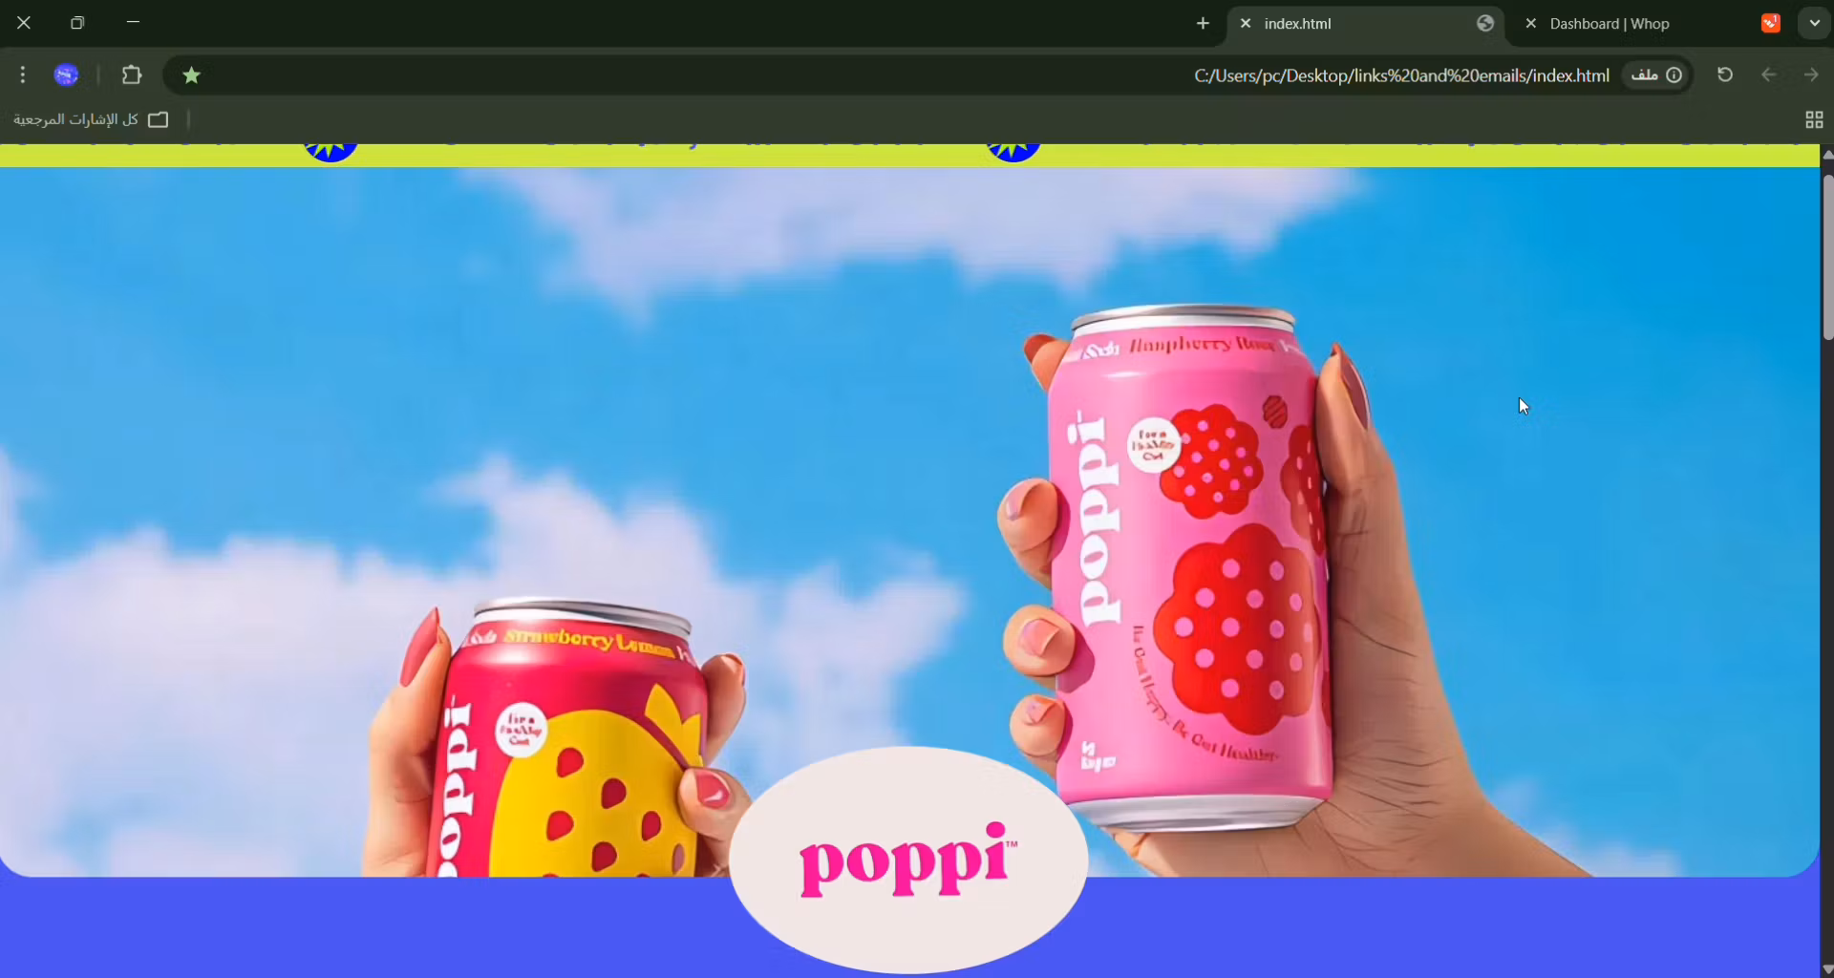This screenshot has height=978, width=1834.
Task: Switch to the index.html tab
Action: point(1366,24)
